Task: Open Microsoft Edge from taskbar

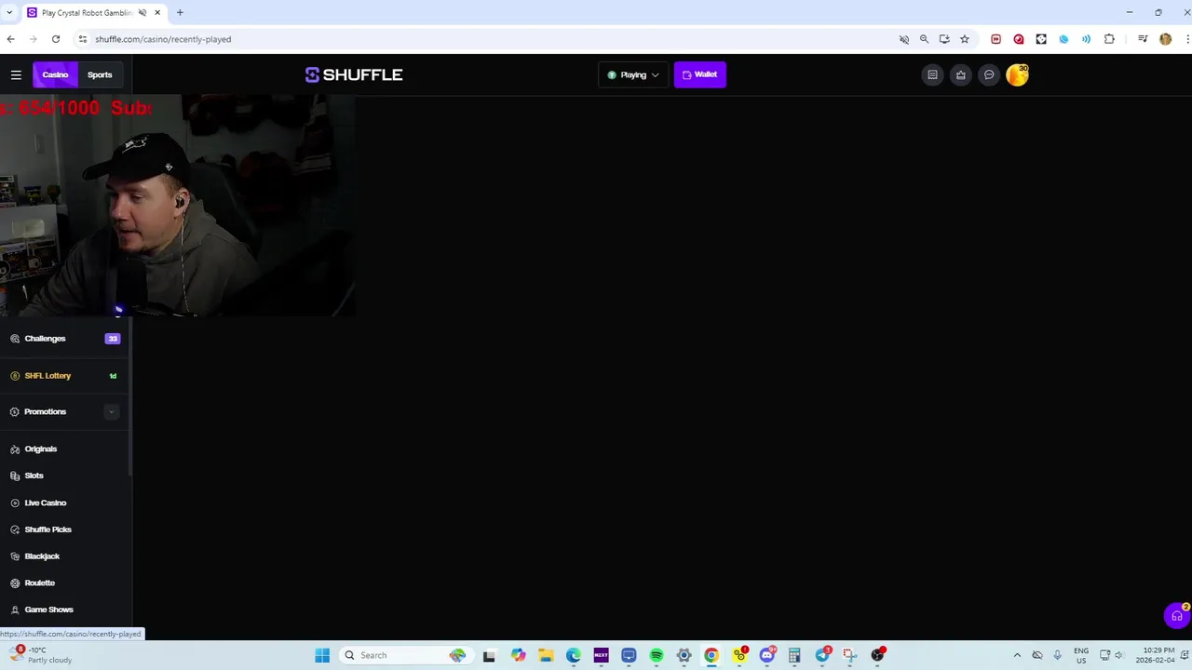Action: 574,655
